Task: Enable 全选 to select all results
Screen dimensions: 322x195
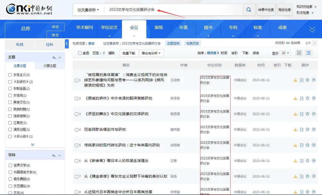Action: pyautogui.click(x=79, y=53)
